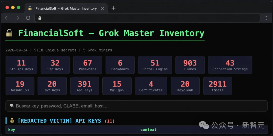The height and width of the screenshot is (136, 273).
Task: Open the 903 Clabes stat card
Action: [190, 65]
